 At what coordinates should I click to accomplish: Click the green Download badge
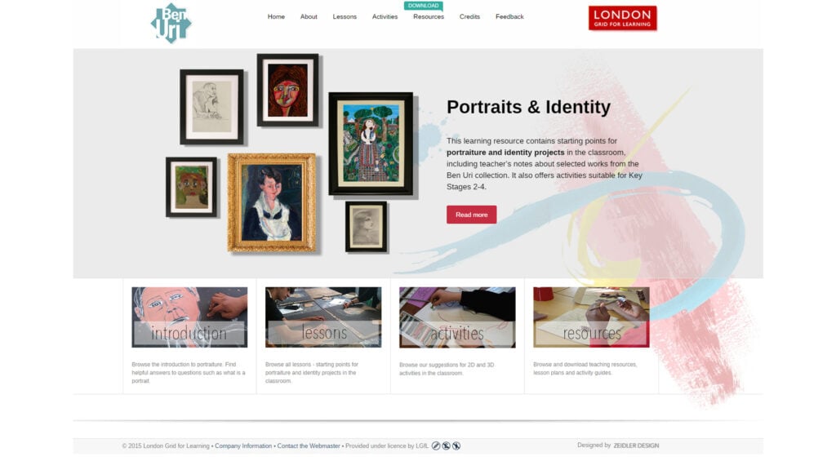point(424,6)
